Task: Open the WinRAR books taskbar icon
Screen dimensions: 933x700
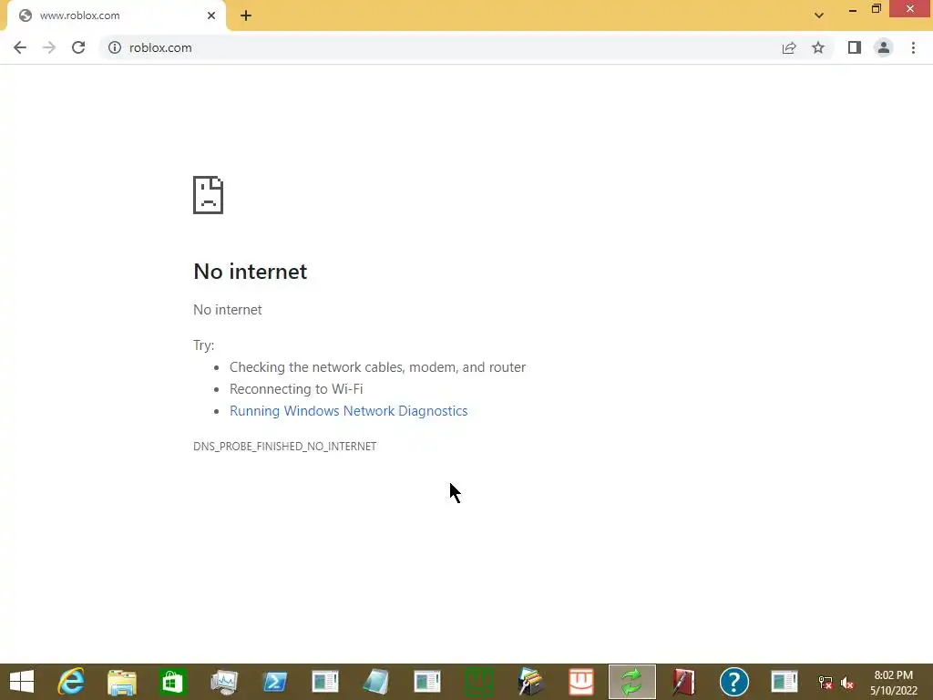Action: [531, 682]
